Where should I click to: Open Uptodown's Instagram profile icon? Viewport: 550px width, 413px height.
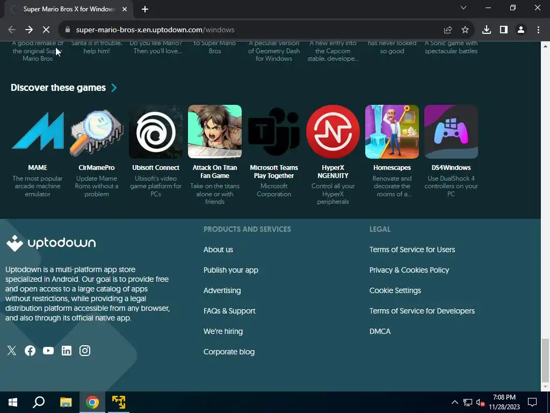point(84,351)
